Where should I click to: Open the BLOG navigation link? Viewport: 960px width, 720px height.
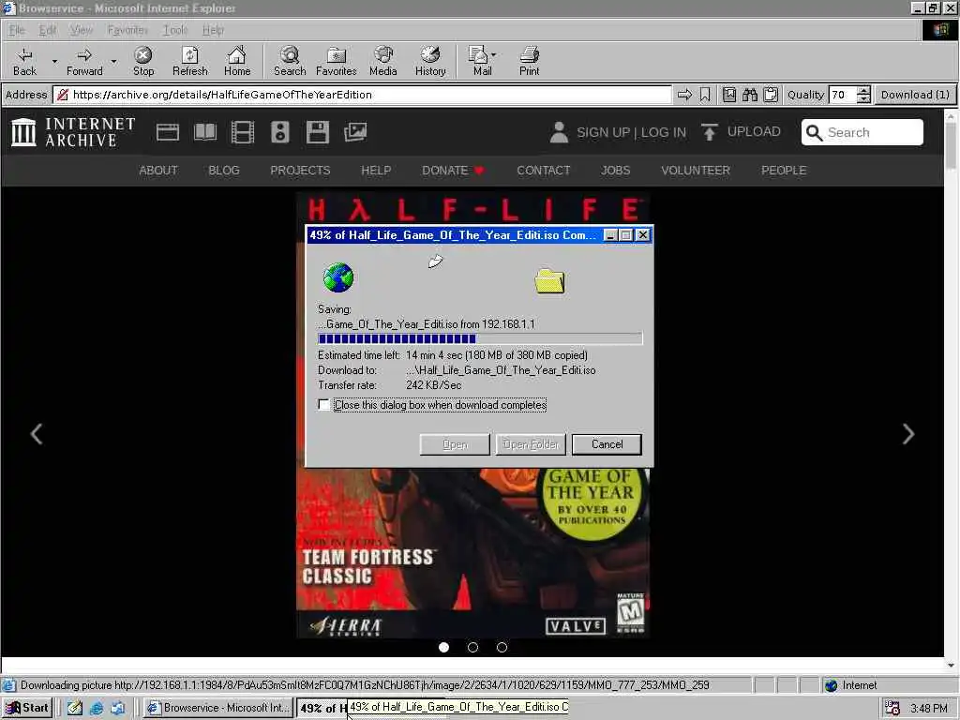pyautogui.click(x=224, y=171)
